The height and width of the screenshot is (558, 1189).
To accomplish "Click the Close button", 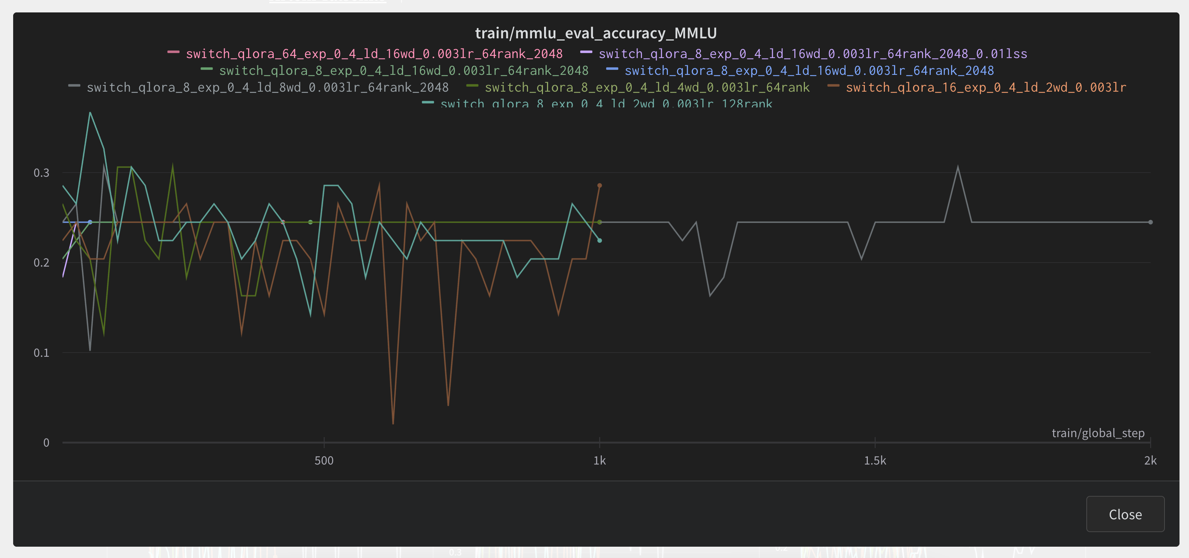I will 1125,514.
